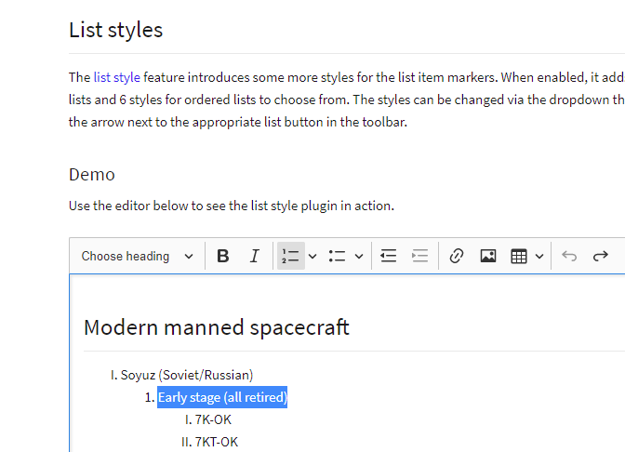Open numbered list style dropdown arrow
This screenshot has width=625, height=452.
[312, 257]
